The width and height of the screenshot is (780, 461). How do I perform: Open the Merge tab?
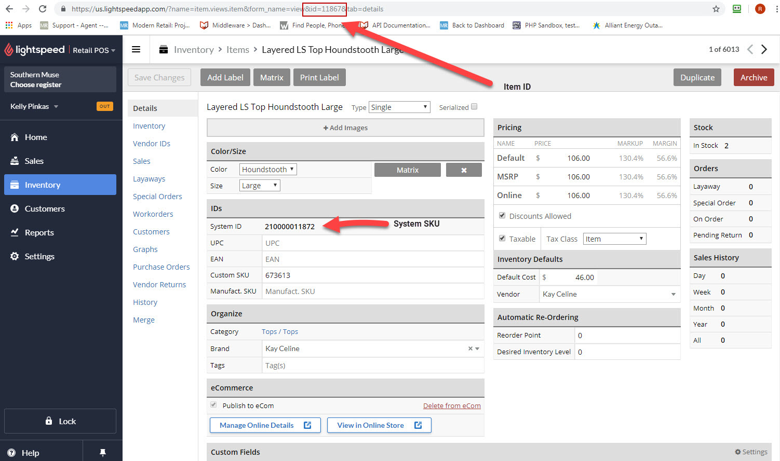tap(144, 320)
